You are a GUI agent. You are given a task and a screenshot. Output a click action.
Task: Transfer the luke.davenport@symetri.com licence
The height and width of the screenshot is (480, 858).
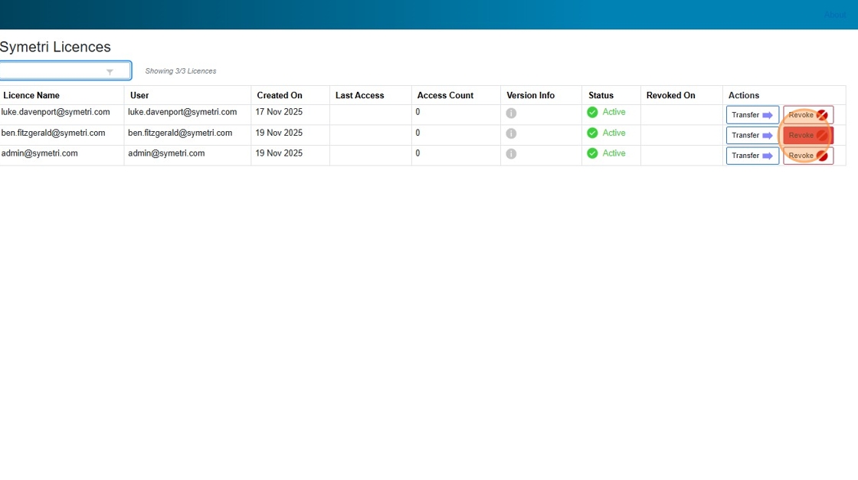[752, 115]
